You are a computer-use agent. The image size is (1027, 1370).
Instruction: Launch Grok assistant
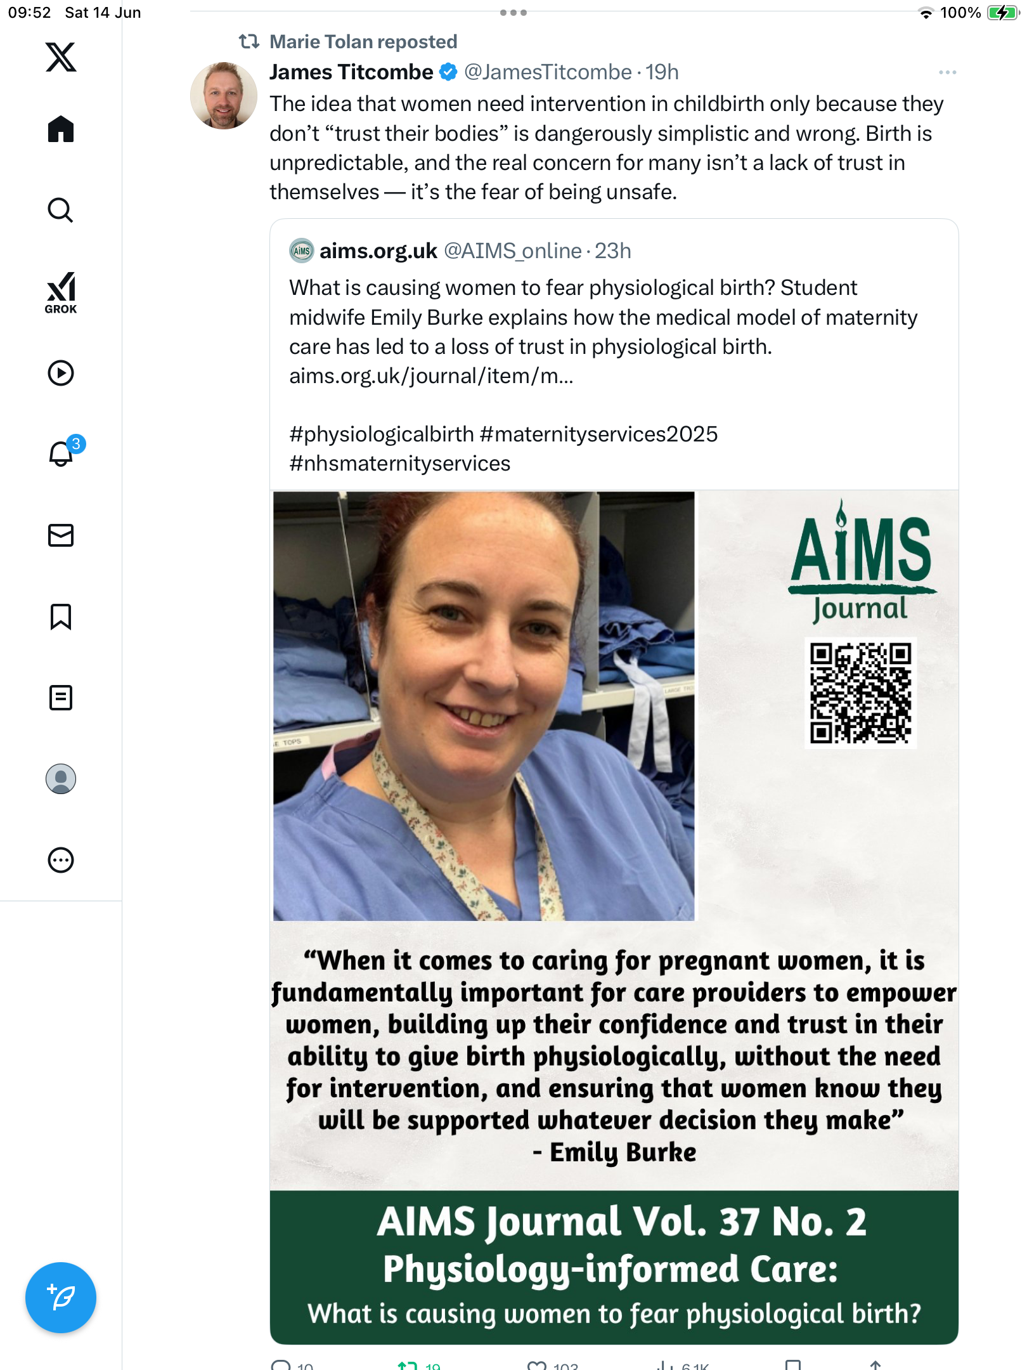61,292
